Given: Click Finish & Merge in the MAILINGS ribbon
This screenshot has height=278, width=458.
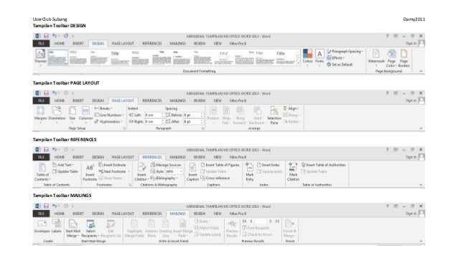Looking at the screenshot, I should pos(289,228).
